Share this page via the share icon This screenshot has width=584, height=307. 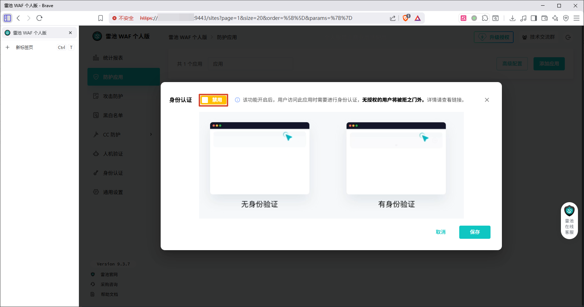tap(393, 18)
